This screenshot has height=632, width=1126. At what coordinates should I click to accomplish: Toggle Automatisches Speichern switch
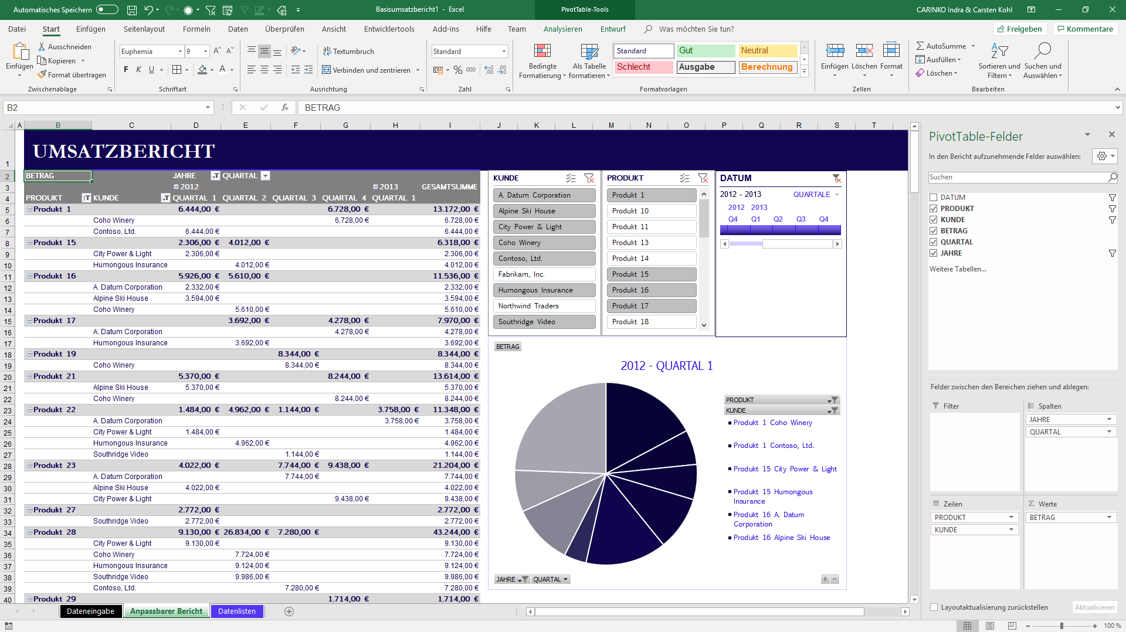[107, 9]
